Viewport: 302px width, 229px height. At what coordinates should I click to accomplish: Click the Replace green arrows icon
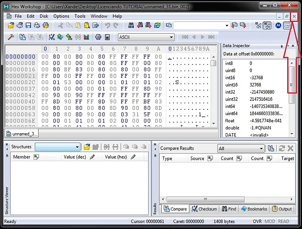(157, 25)
